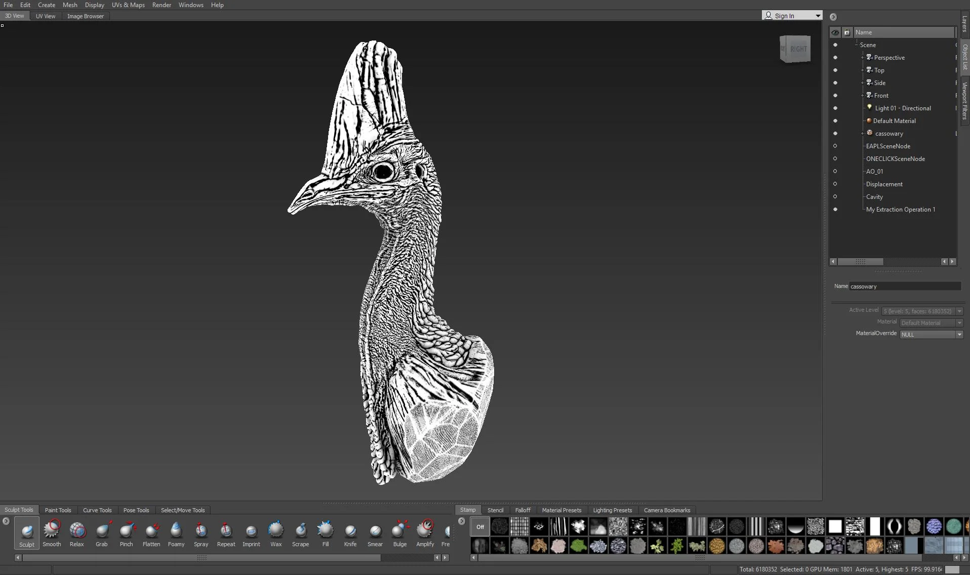Open the Material dropdown

[959, 323]
